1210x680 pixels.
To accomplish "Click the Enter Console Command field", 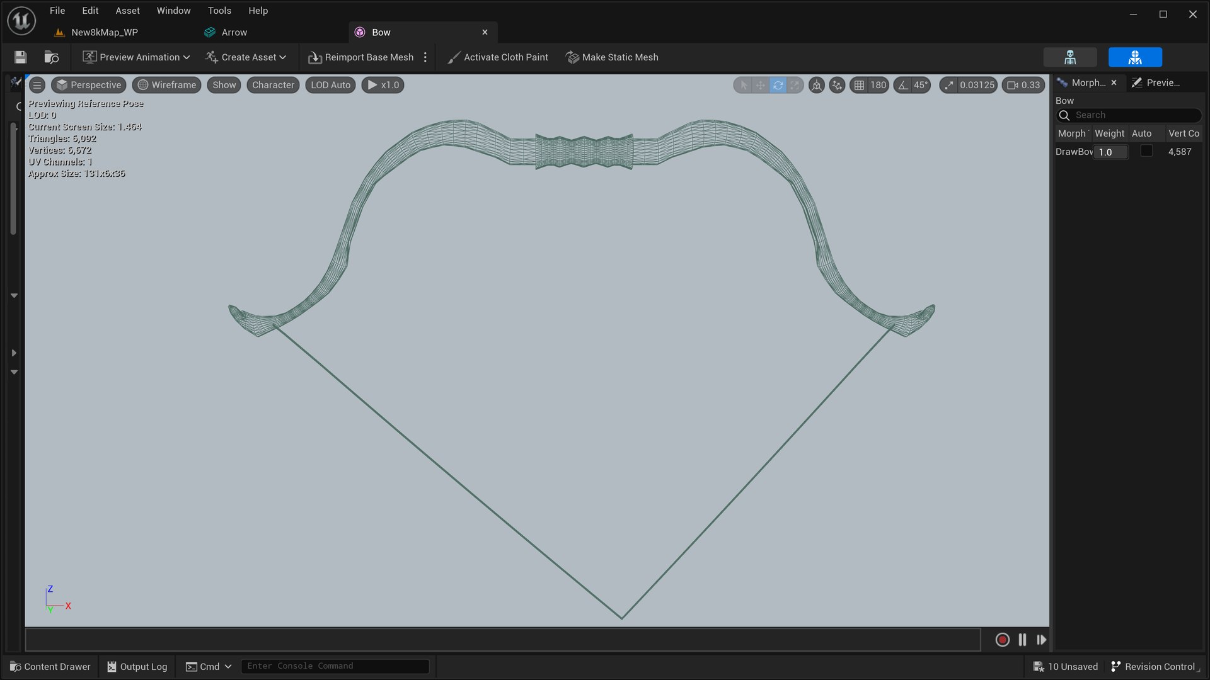I will pyautogui.click(x=335, y=666).
